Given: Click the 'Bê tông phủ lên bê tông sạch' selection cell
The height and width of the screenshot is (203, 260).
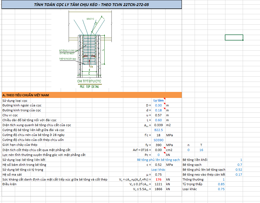Looking at the screenshot, I should click(x=158, y=160).
